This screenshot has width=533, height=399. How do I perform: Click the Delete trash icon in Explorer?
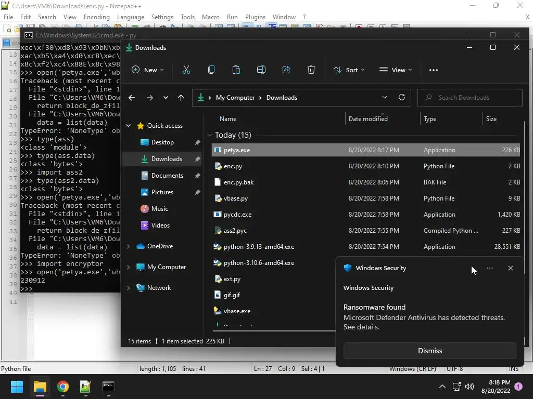[311, 70]
